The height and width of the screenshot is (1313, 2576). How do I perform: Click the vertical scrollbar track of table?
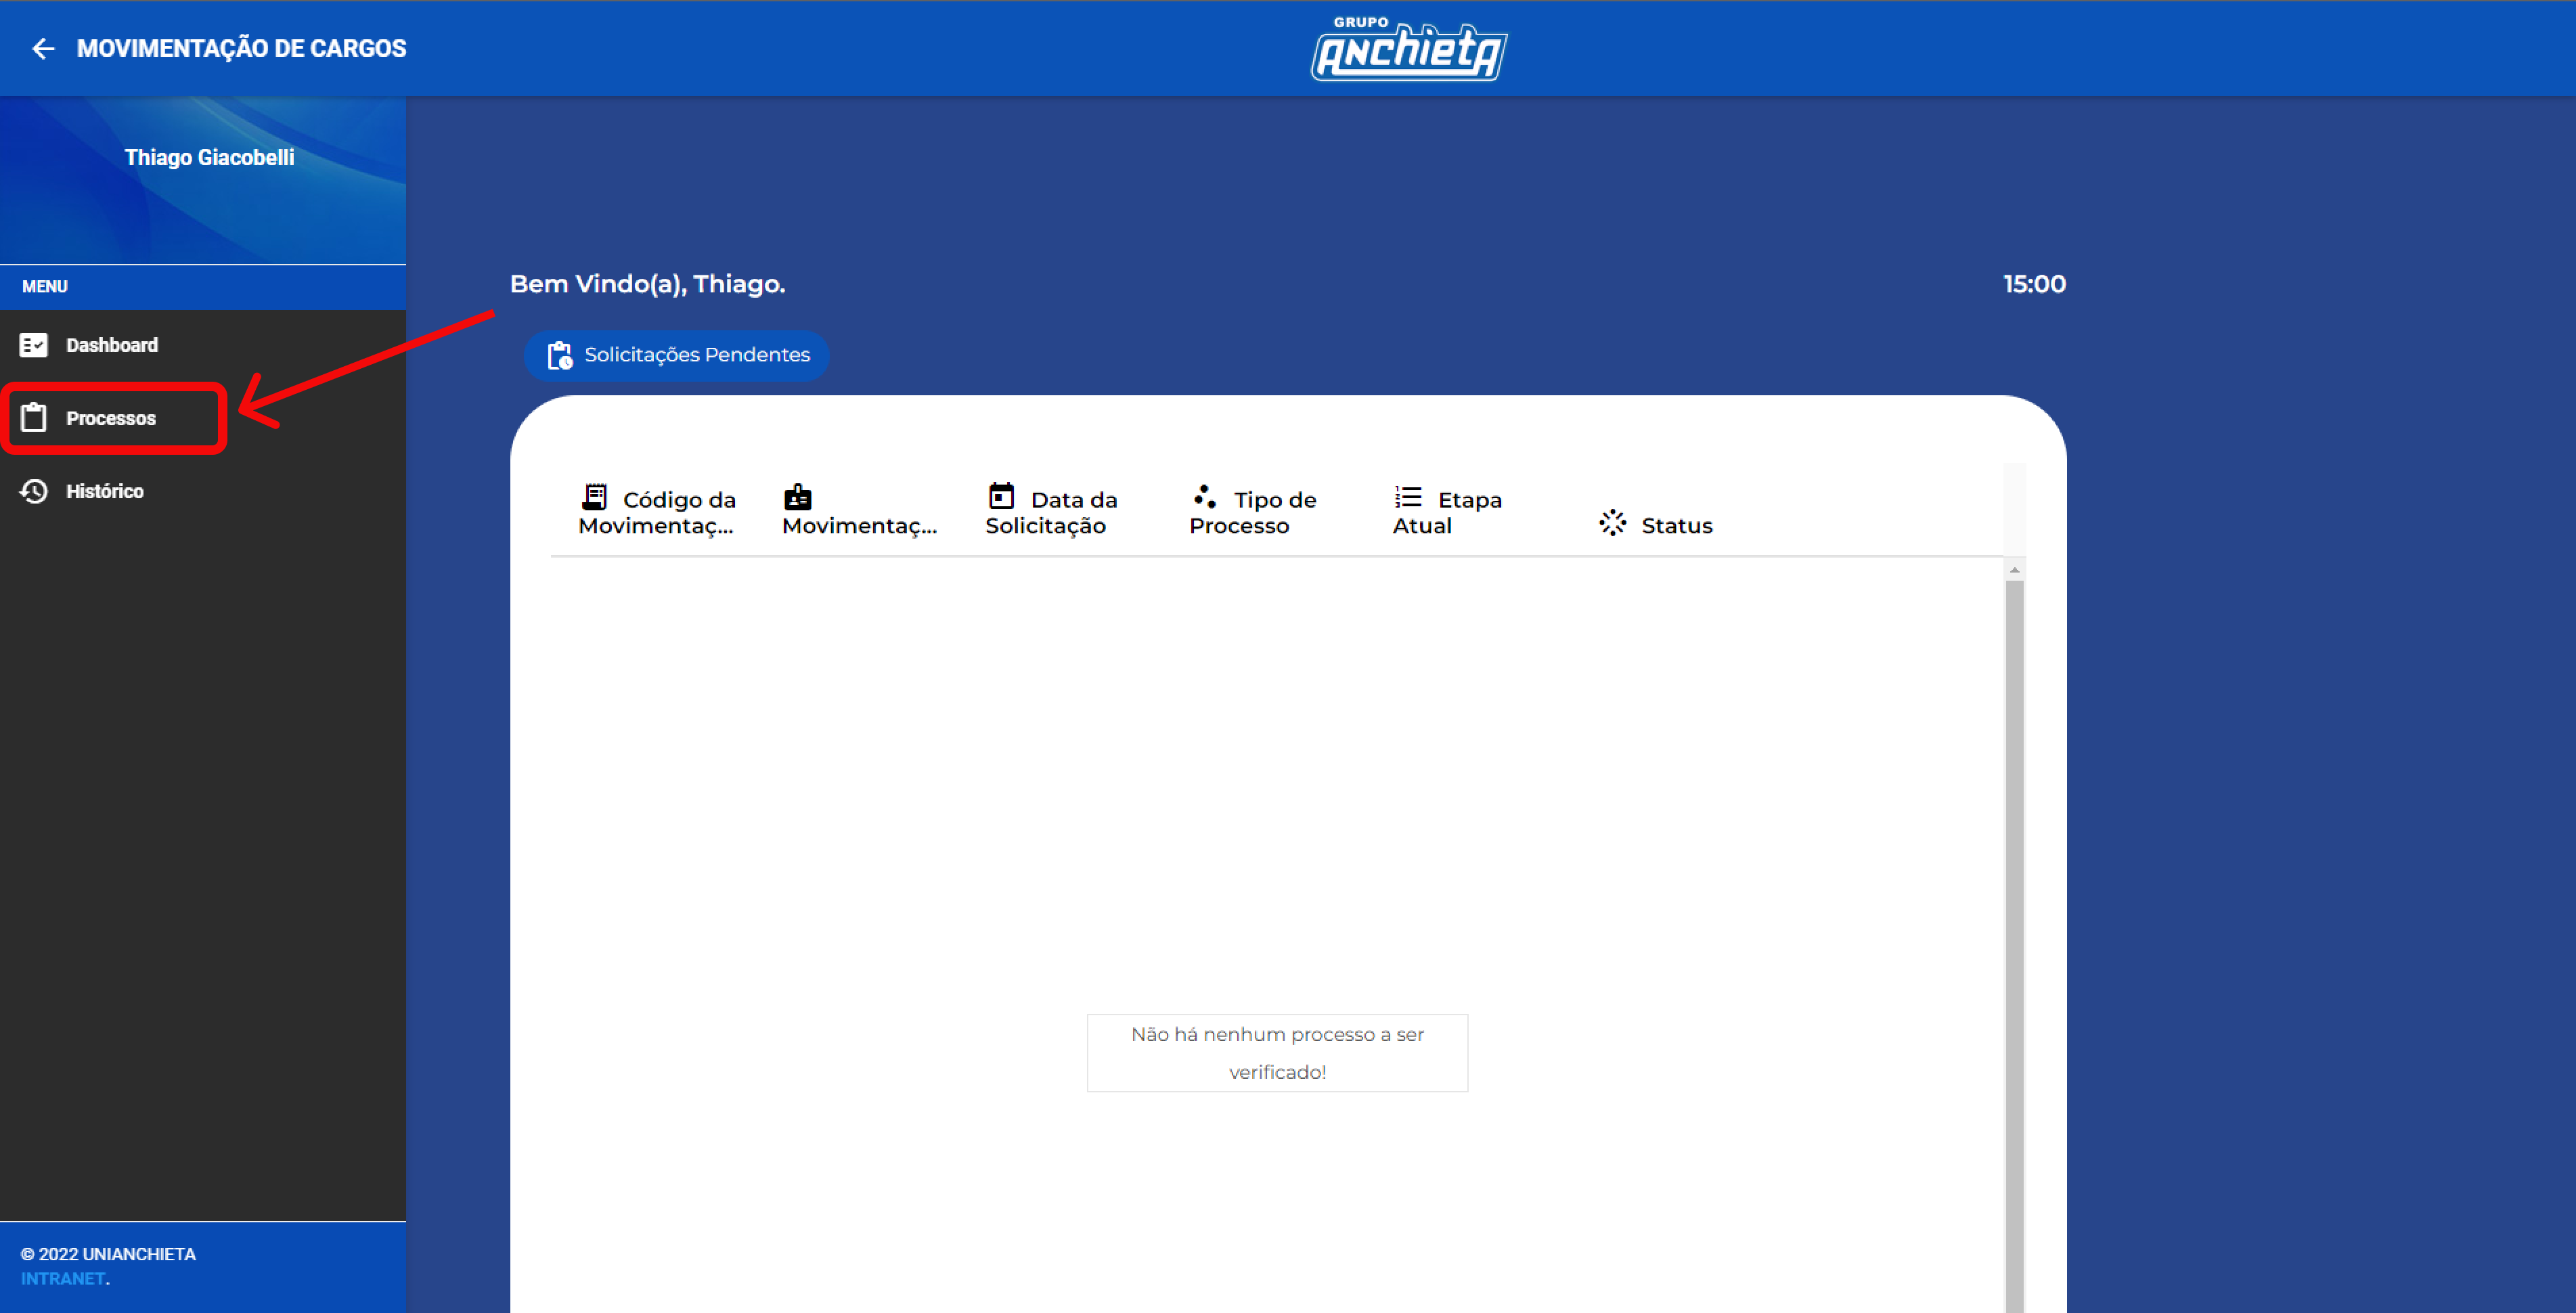(2014, 900)
